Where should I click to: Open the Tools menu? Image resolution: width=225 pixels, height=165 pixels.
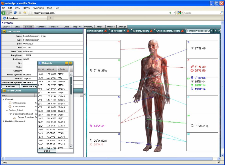(x=49, y=8)
